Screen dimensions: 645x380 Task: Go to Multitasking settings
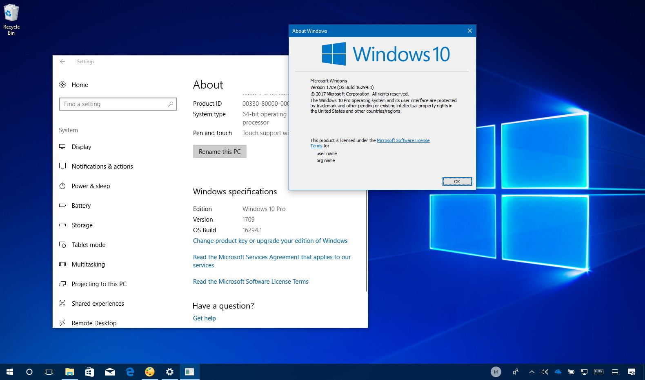click(88, 264)
